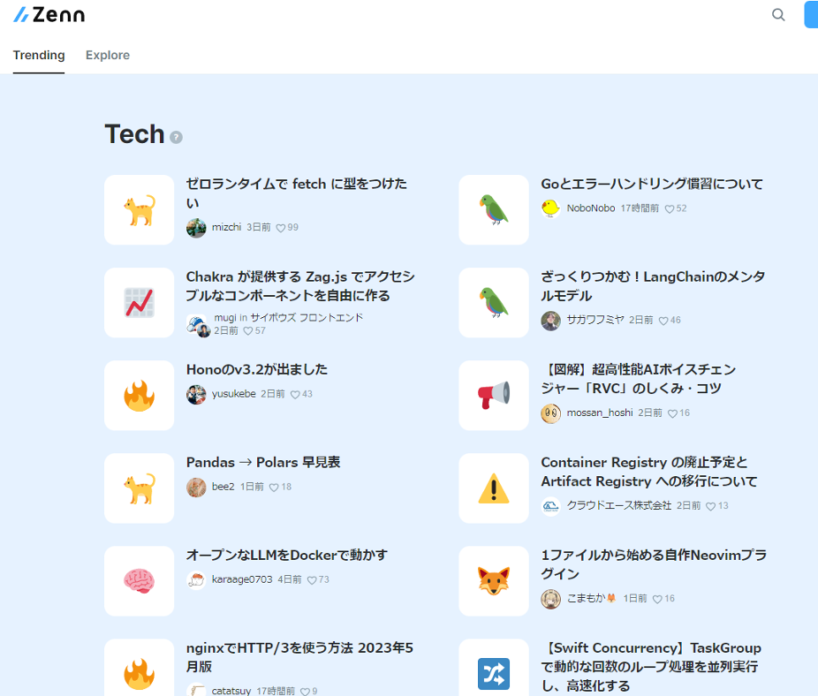Viewport: 818px width, 696px height.
Task: Click the heart icon showing 43 likes
Action: click(295, 395)
